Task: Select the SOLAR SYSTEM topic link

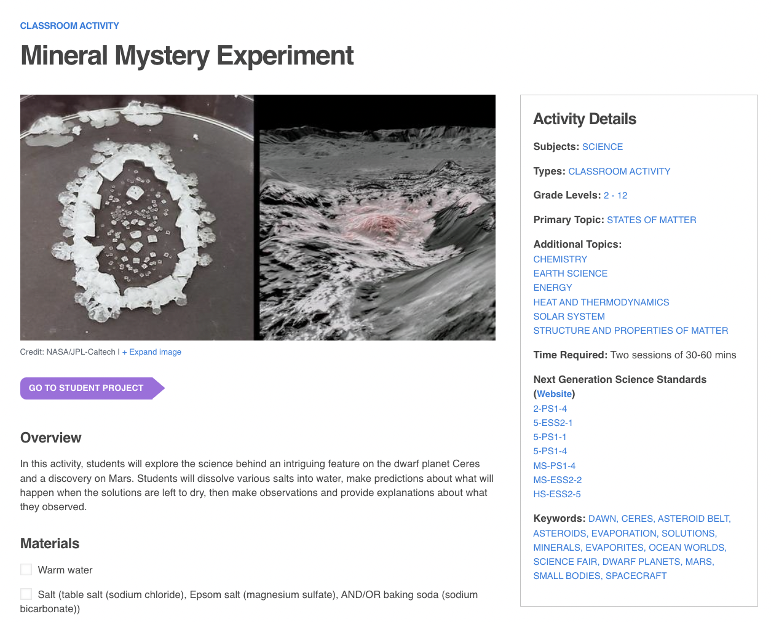Action: [569, 316]
